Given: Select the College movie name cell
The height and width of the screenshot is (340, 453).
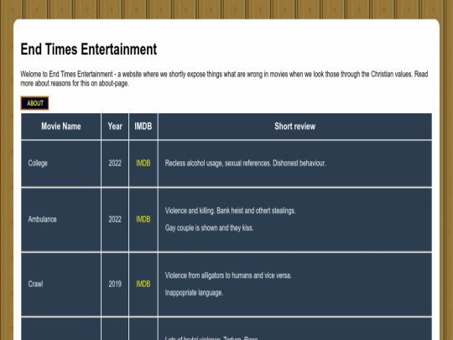Looking at the screenshot, I should coord(61,164).
